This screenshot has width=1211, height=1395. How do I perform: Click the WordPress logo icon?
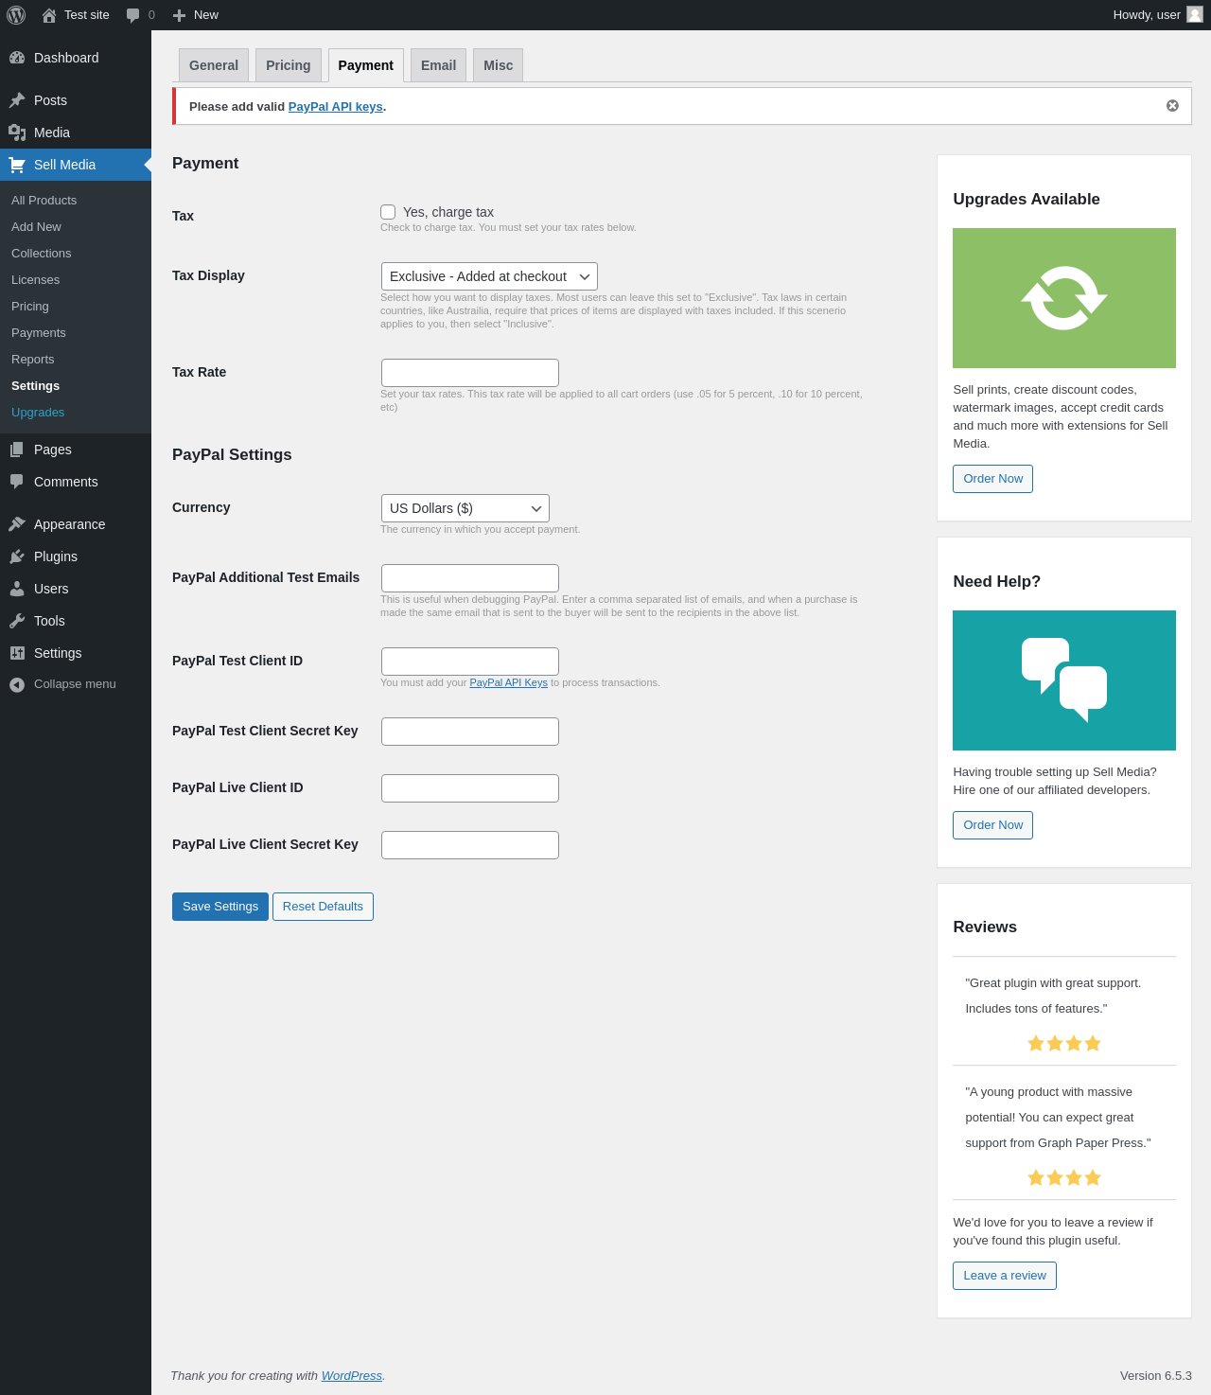[16, 15]
